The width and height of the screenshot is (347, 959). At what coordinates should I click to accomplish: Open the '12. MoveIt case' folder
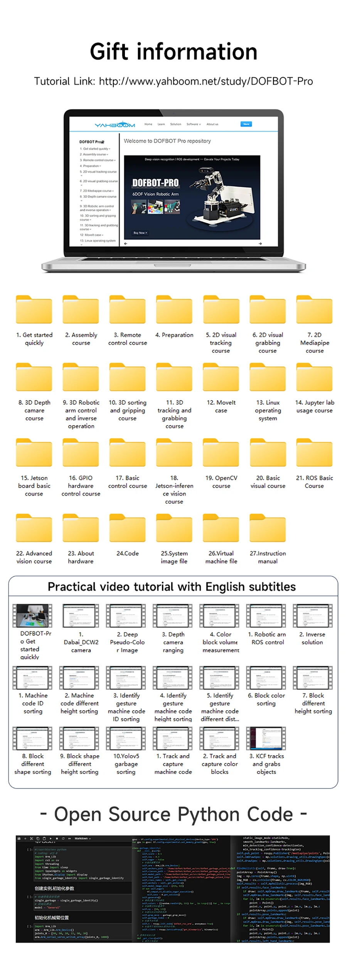tap(221, 377)
